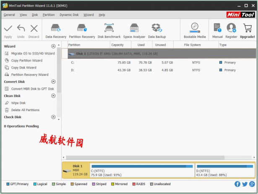Screen dimensions: 258x194
Task: Open the Google Plus icon
Action: pos(252,184)
